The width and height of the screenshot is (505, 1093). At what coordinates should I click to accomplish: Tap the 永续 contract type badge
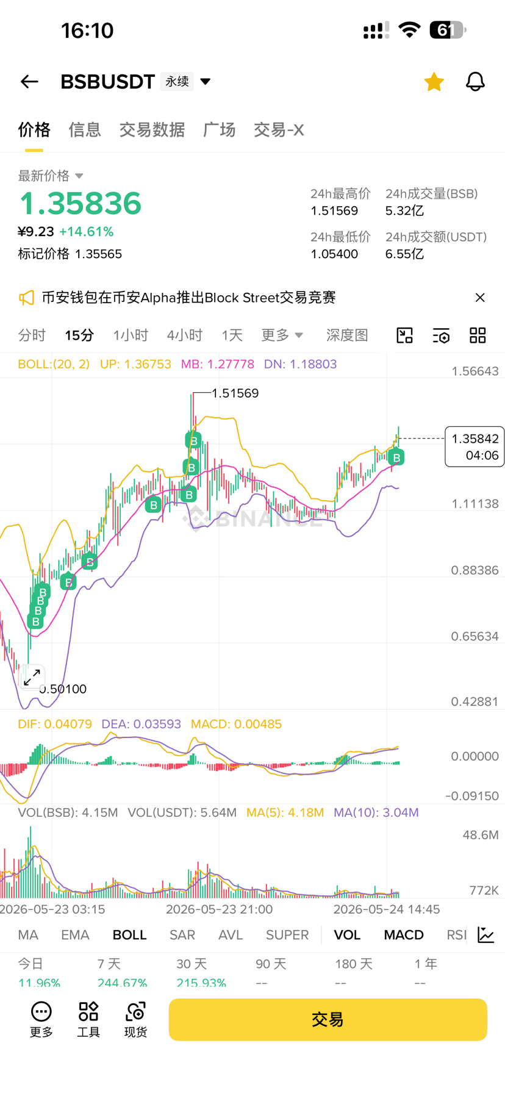pyautogui.click(x=177, y=82)
